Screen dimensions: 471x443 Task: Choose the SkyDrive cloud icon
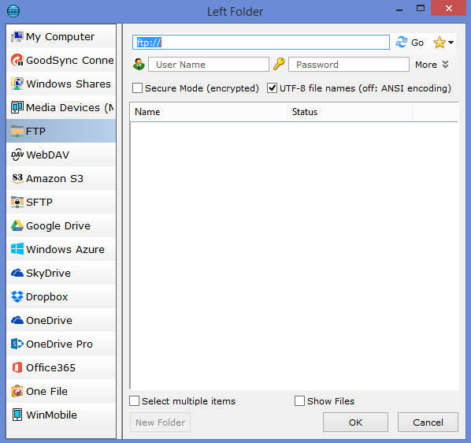click(x=17, y=273)
